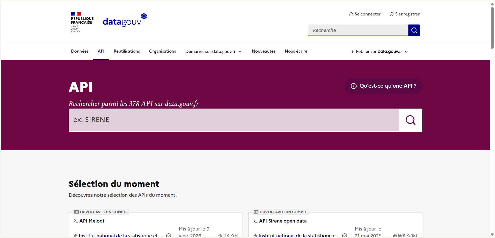Screen dimensions: 495x238
Task: Open the data.gouv logo homepage link
Action: 125,20
